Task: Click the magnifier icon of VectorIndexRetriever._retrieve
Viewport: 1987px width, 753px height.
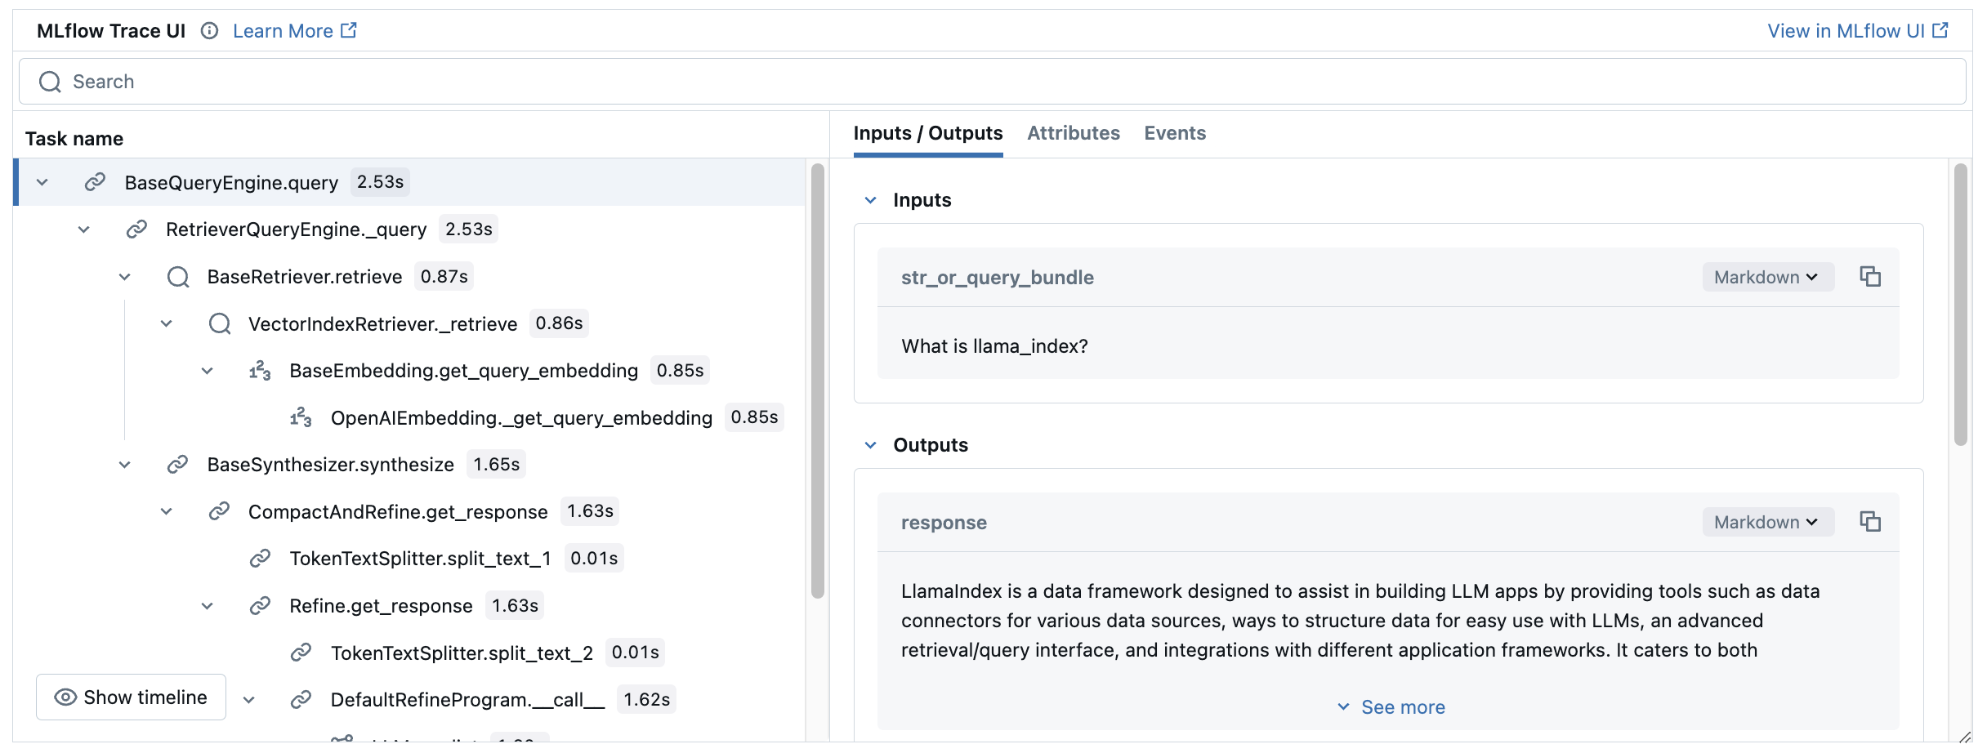Action: 219,324
